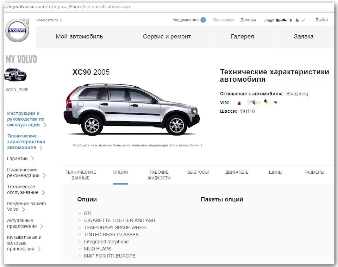Click the no-longer-owner notice link under car
The height and width of the screenshot is (267, 338).
pyautogui.click(x=136, y=145)
